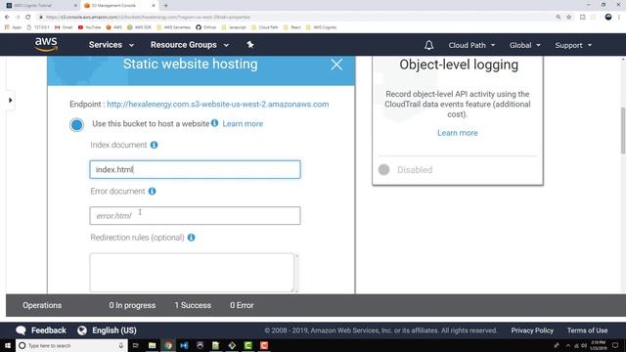Click the Index document input field
The width and height of the screenshot is (626, 352).
[196, 169]
